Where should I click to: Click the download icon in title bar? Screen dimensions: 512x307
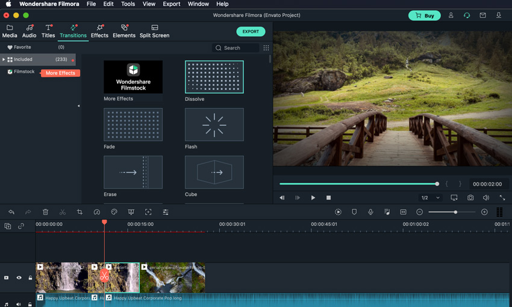[x=499, y=15]
